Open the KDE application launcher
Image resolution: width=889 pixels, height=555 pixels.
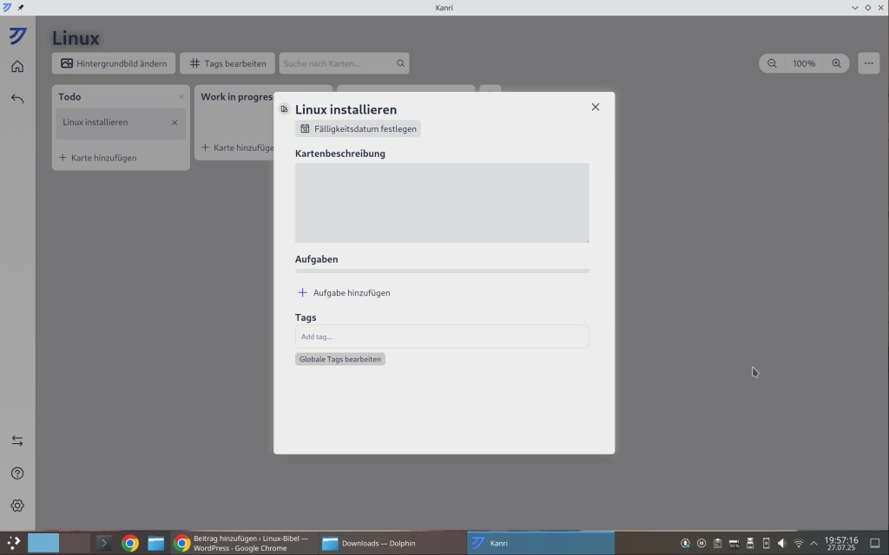[14, 543]
